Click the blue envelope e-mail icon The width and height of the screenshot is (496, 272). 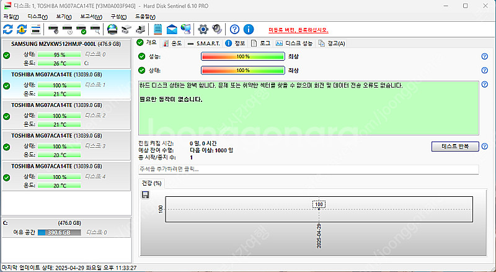point(172,29)
